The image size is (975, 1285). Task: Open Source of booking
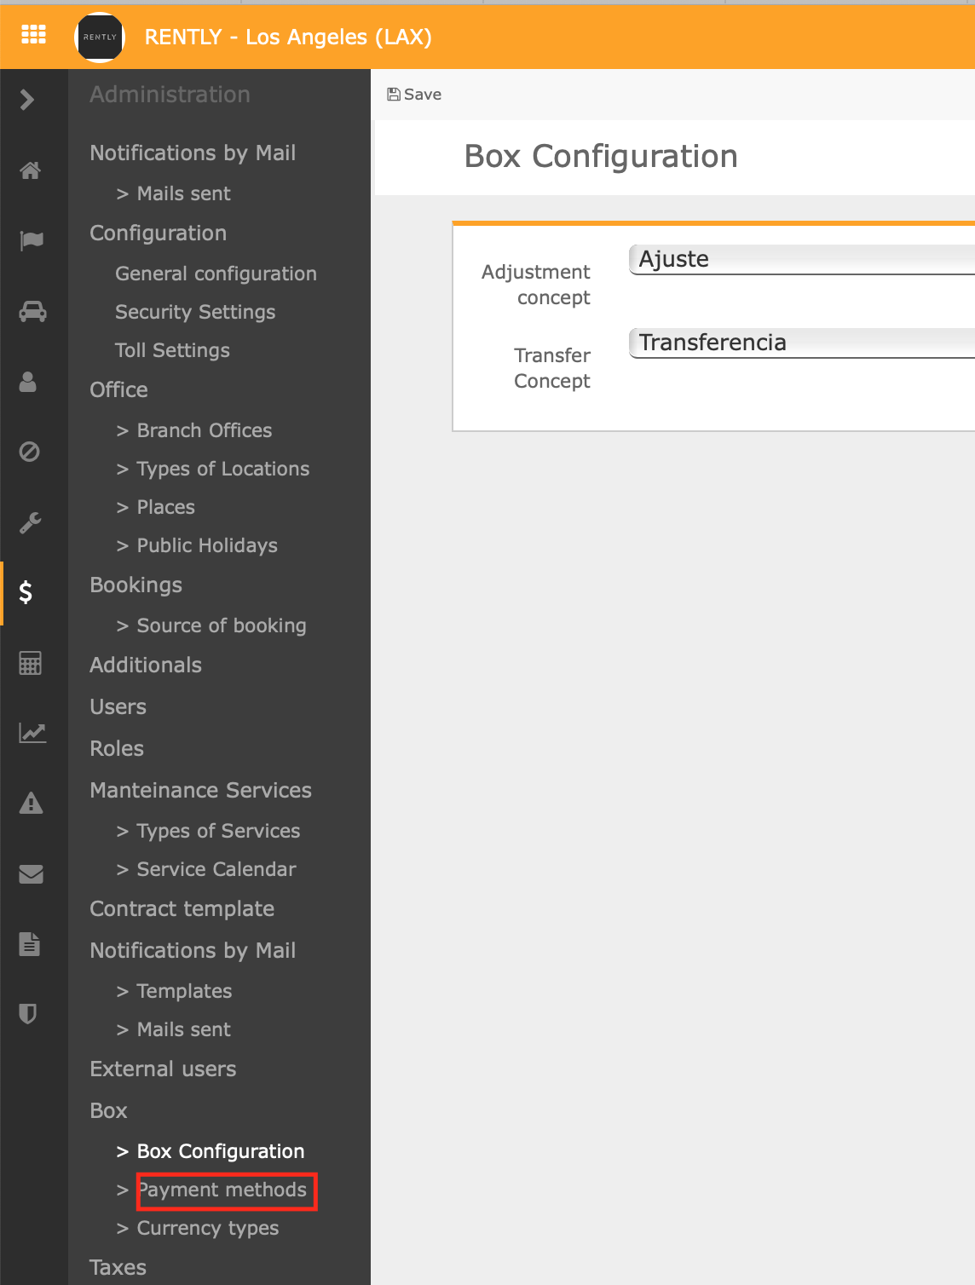(x=222, y=626)
